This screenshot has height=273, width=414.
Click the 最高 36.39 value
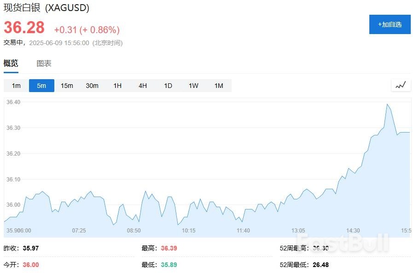point(169,248)
